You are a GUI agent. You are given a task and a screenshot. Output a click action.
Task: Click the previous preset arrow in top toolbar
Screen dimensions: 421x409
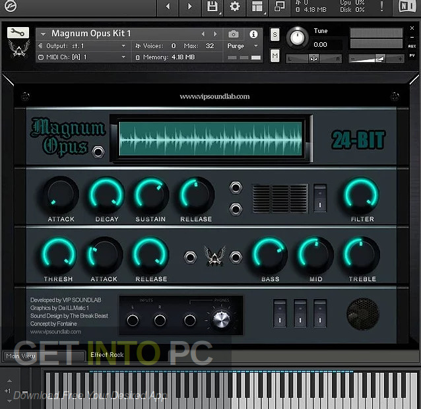pos(168,6)
